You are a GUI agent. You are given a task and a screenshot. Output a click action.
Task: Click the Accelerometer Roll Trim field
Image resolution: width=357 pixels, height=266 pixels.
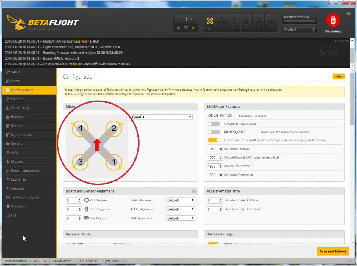tap(214, 200)
